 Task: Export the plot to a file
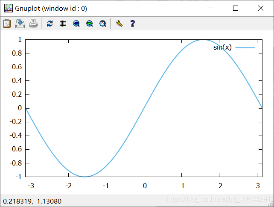pyautogui.click(x=20, y=23)
